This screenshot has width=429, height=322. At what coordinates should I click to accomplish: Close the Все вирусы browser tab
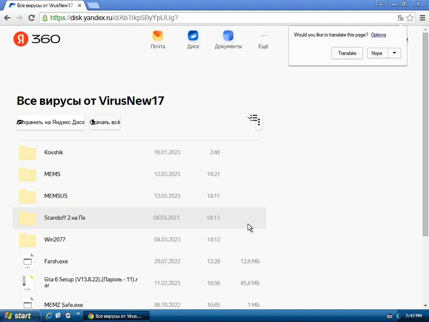point(80,5)
